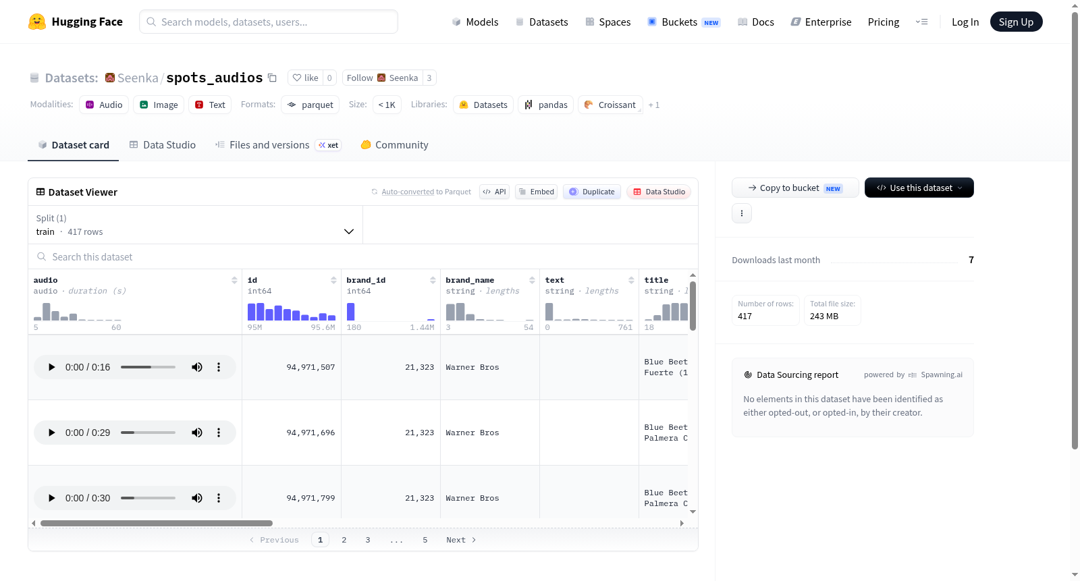Like the spots_audios dataset

pyautogui.click(x=305, y=78)
